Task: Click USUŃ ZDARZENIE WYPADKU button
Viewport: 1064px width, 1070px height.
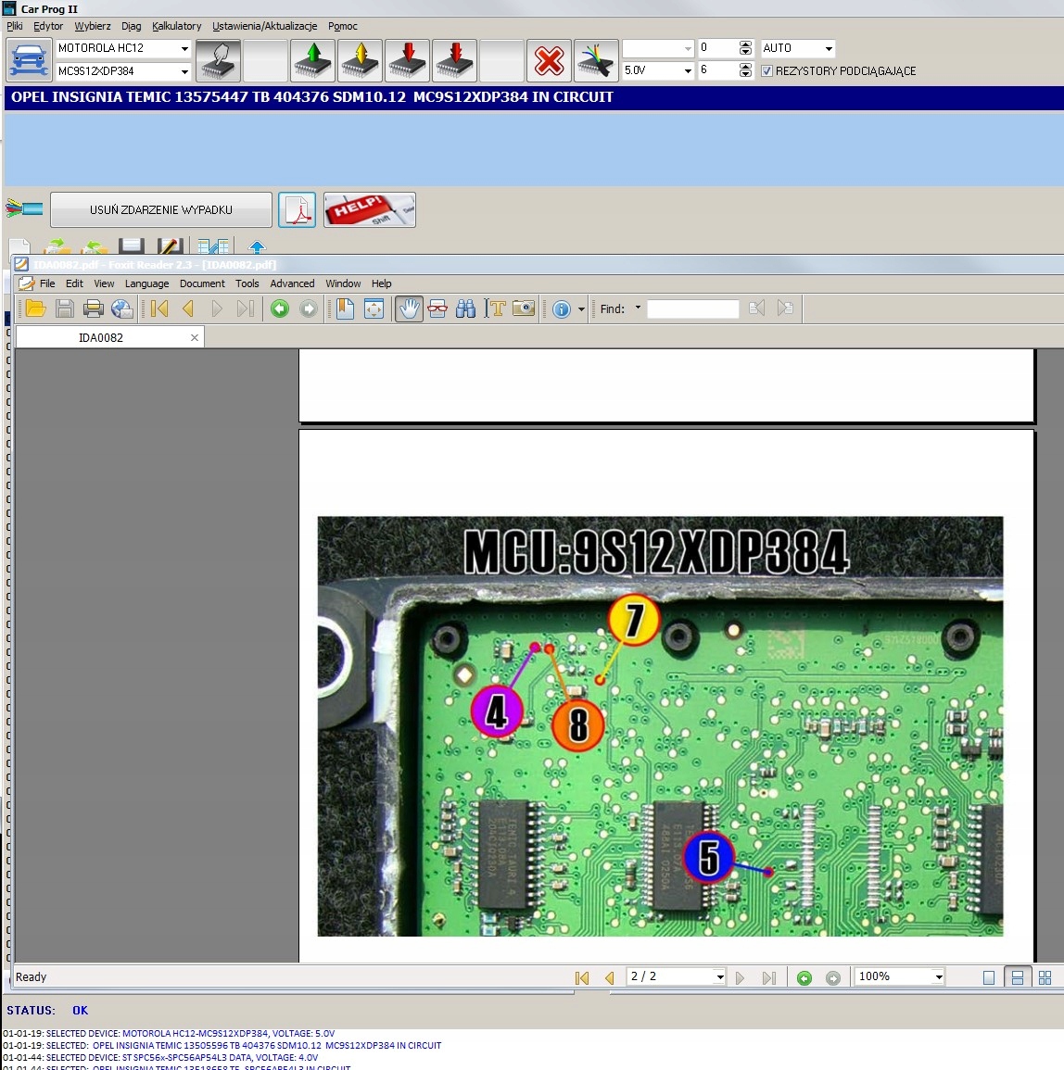Action: point(161,209)
